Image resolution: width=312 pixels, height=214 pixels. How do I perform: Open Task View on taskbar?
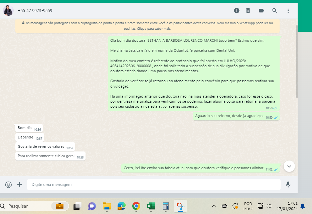click(77, 206)
